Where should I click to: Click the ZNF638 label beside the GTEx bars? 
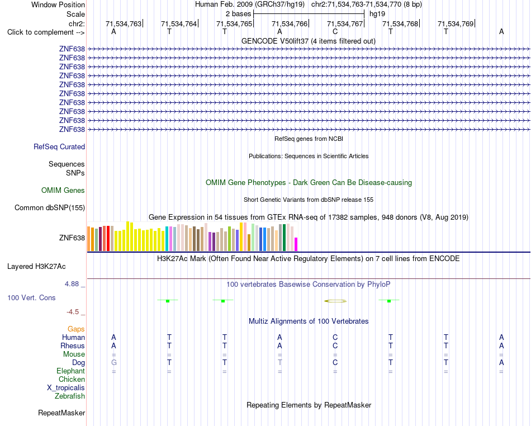(72, 238)
